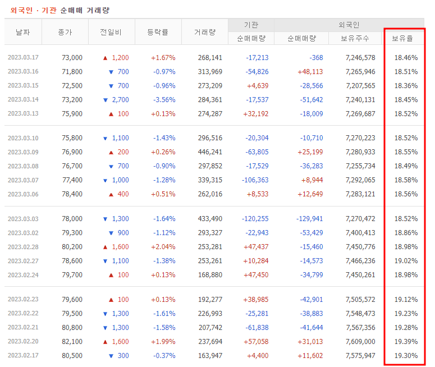Click the closing price 82,100
The height and width of the screenshot is (367, 435).
(x=72, y=342)
